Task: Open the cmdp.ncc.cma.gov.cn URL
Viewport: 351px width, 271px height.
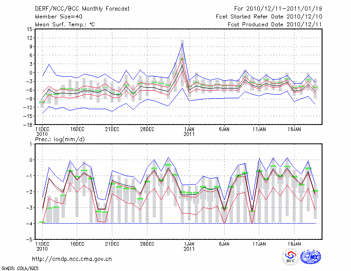Action: 72,259
